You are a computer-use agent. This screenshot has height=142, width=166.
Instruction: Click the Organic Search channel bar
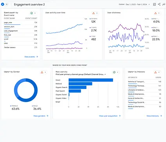78,87
